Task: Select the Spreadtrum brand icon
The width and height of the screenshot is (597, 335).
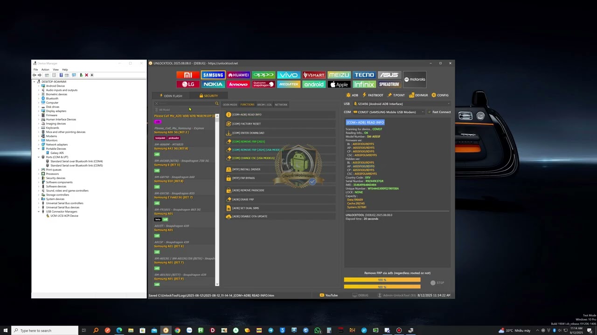Action: click(x=389, y=84)
